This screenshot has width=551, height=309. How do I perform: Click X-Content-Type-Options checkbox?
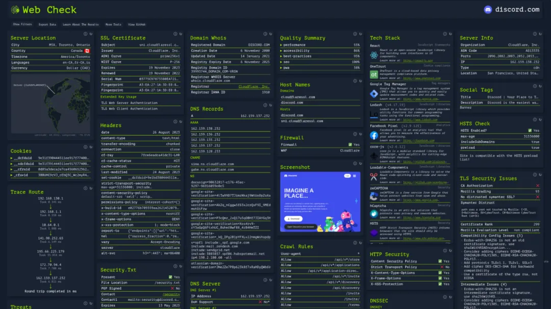point(440,273)
